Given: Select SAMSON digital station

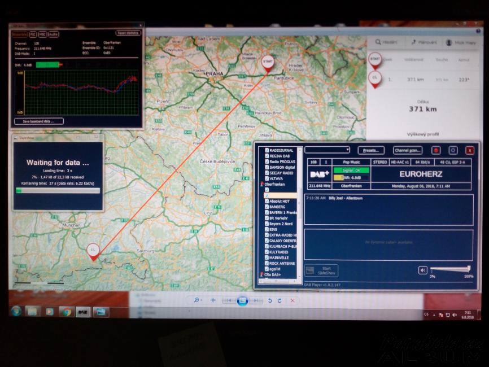Looking at the screenshot, I should pyautogui.click(x=282, y=168).
